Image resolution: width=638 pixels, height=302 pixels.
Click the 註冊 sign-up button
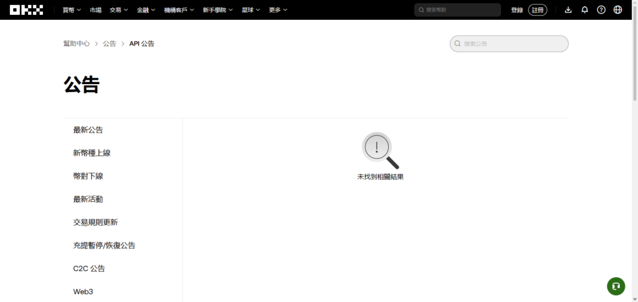[x=538, y=10]
